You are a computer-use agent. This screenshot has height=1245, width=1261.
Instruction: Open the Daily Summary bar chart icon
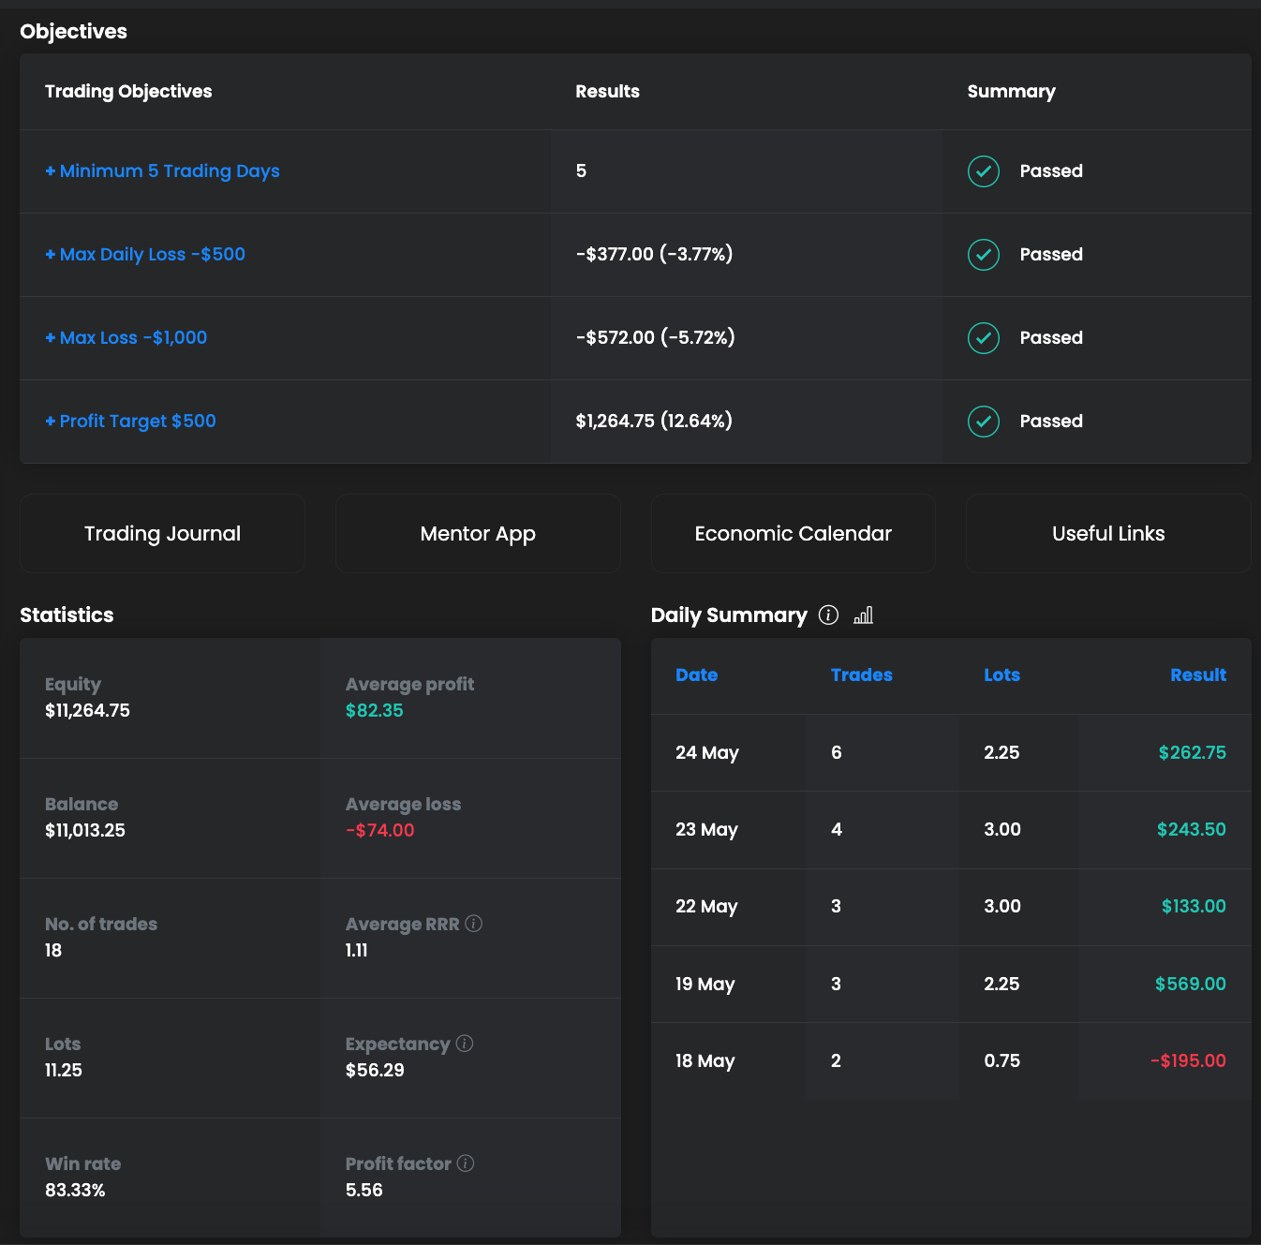click(x=864, y=615)
